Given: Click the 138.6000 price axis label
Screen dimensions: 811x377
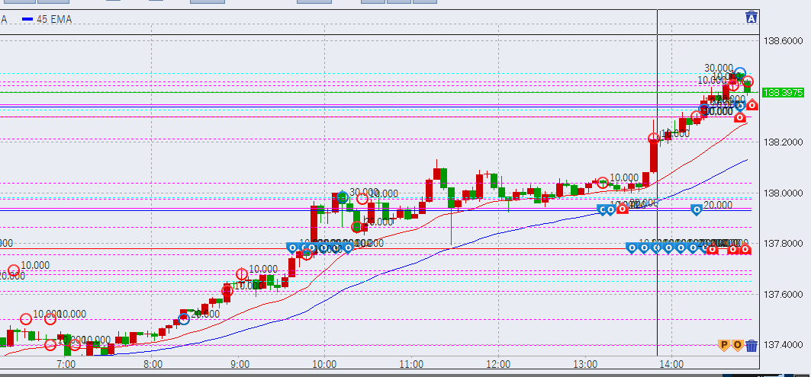Looking at the screenshot, I should coord(781,40).
